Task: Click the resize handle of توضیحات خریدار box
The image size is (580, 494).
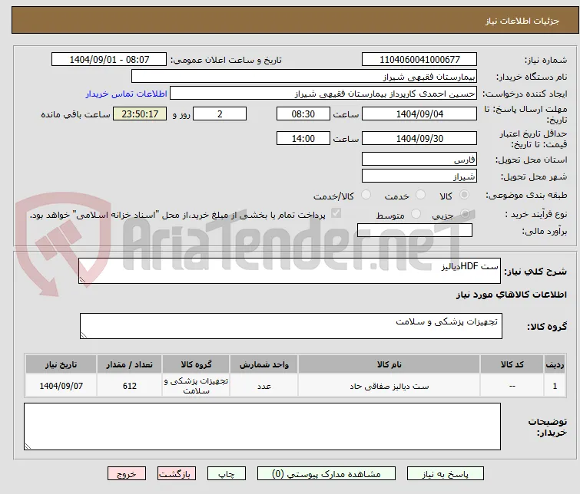Action: (x=28, y=446)
